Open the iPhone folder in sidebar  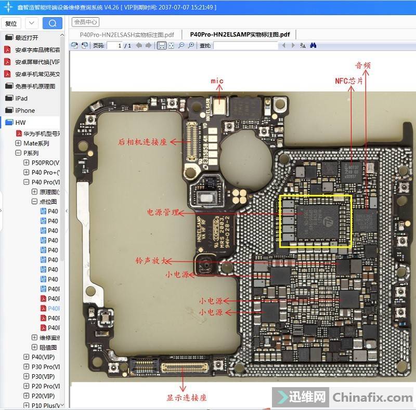pos(25,110)
